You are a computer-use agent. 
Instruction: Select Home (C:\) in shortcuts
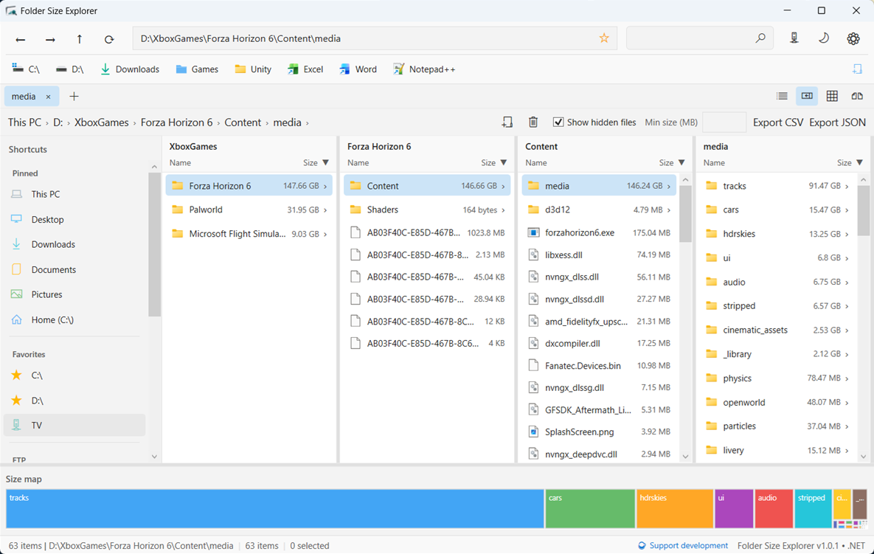(74, 320)
